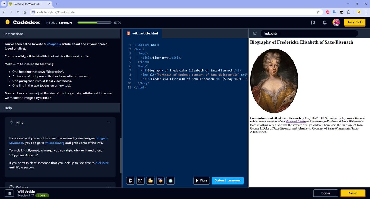The image size is (370, 199).
Task: Open the Chrome profile avatar
Action: (x=359, y=12)
